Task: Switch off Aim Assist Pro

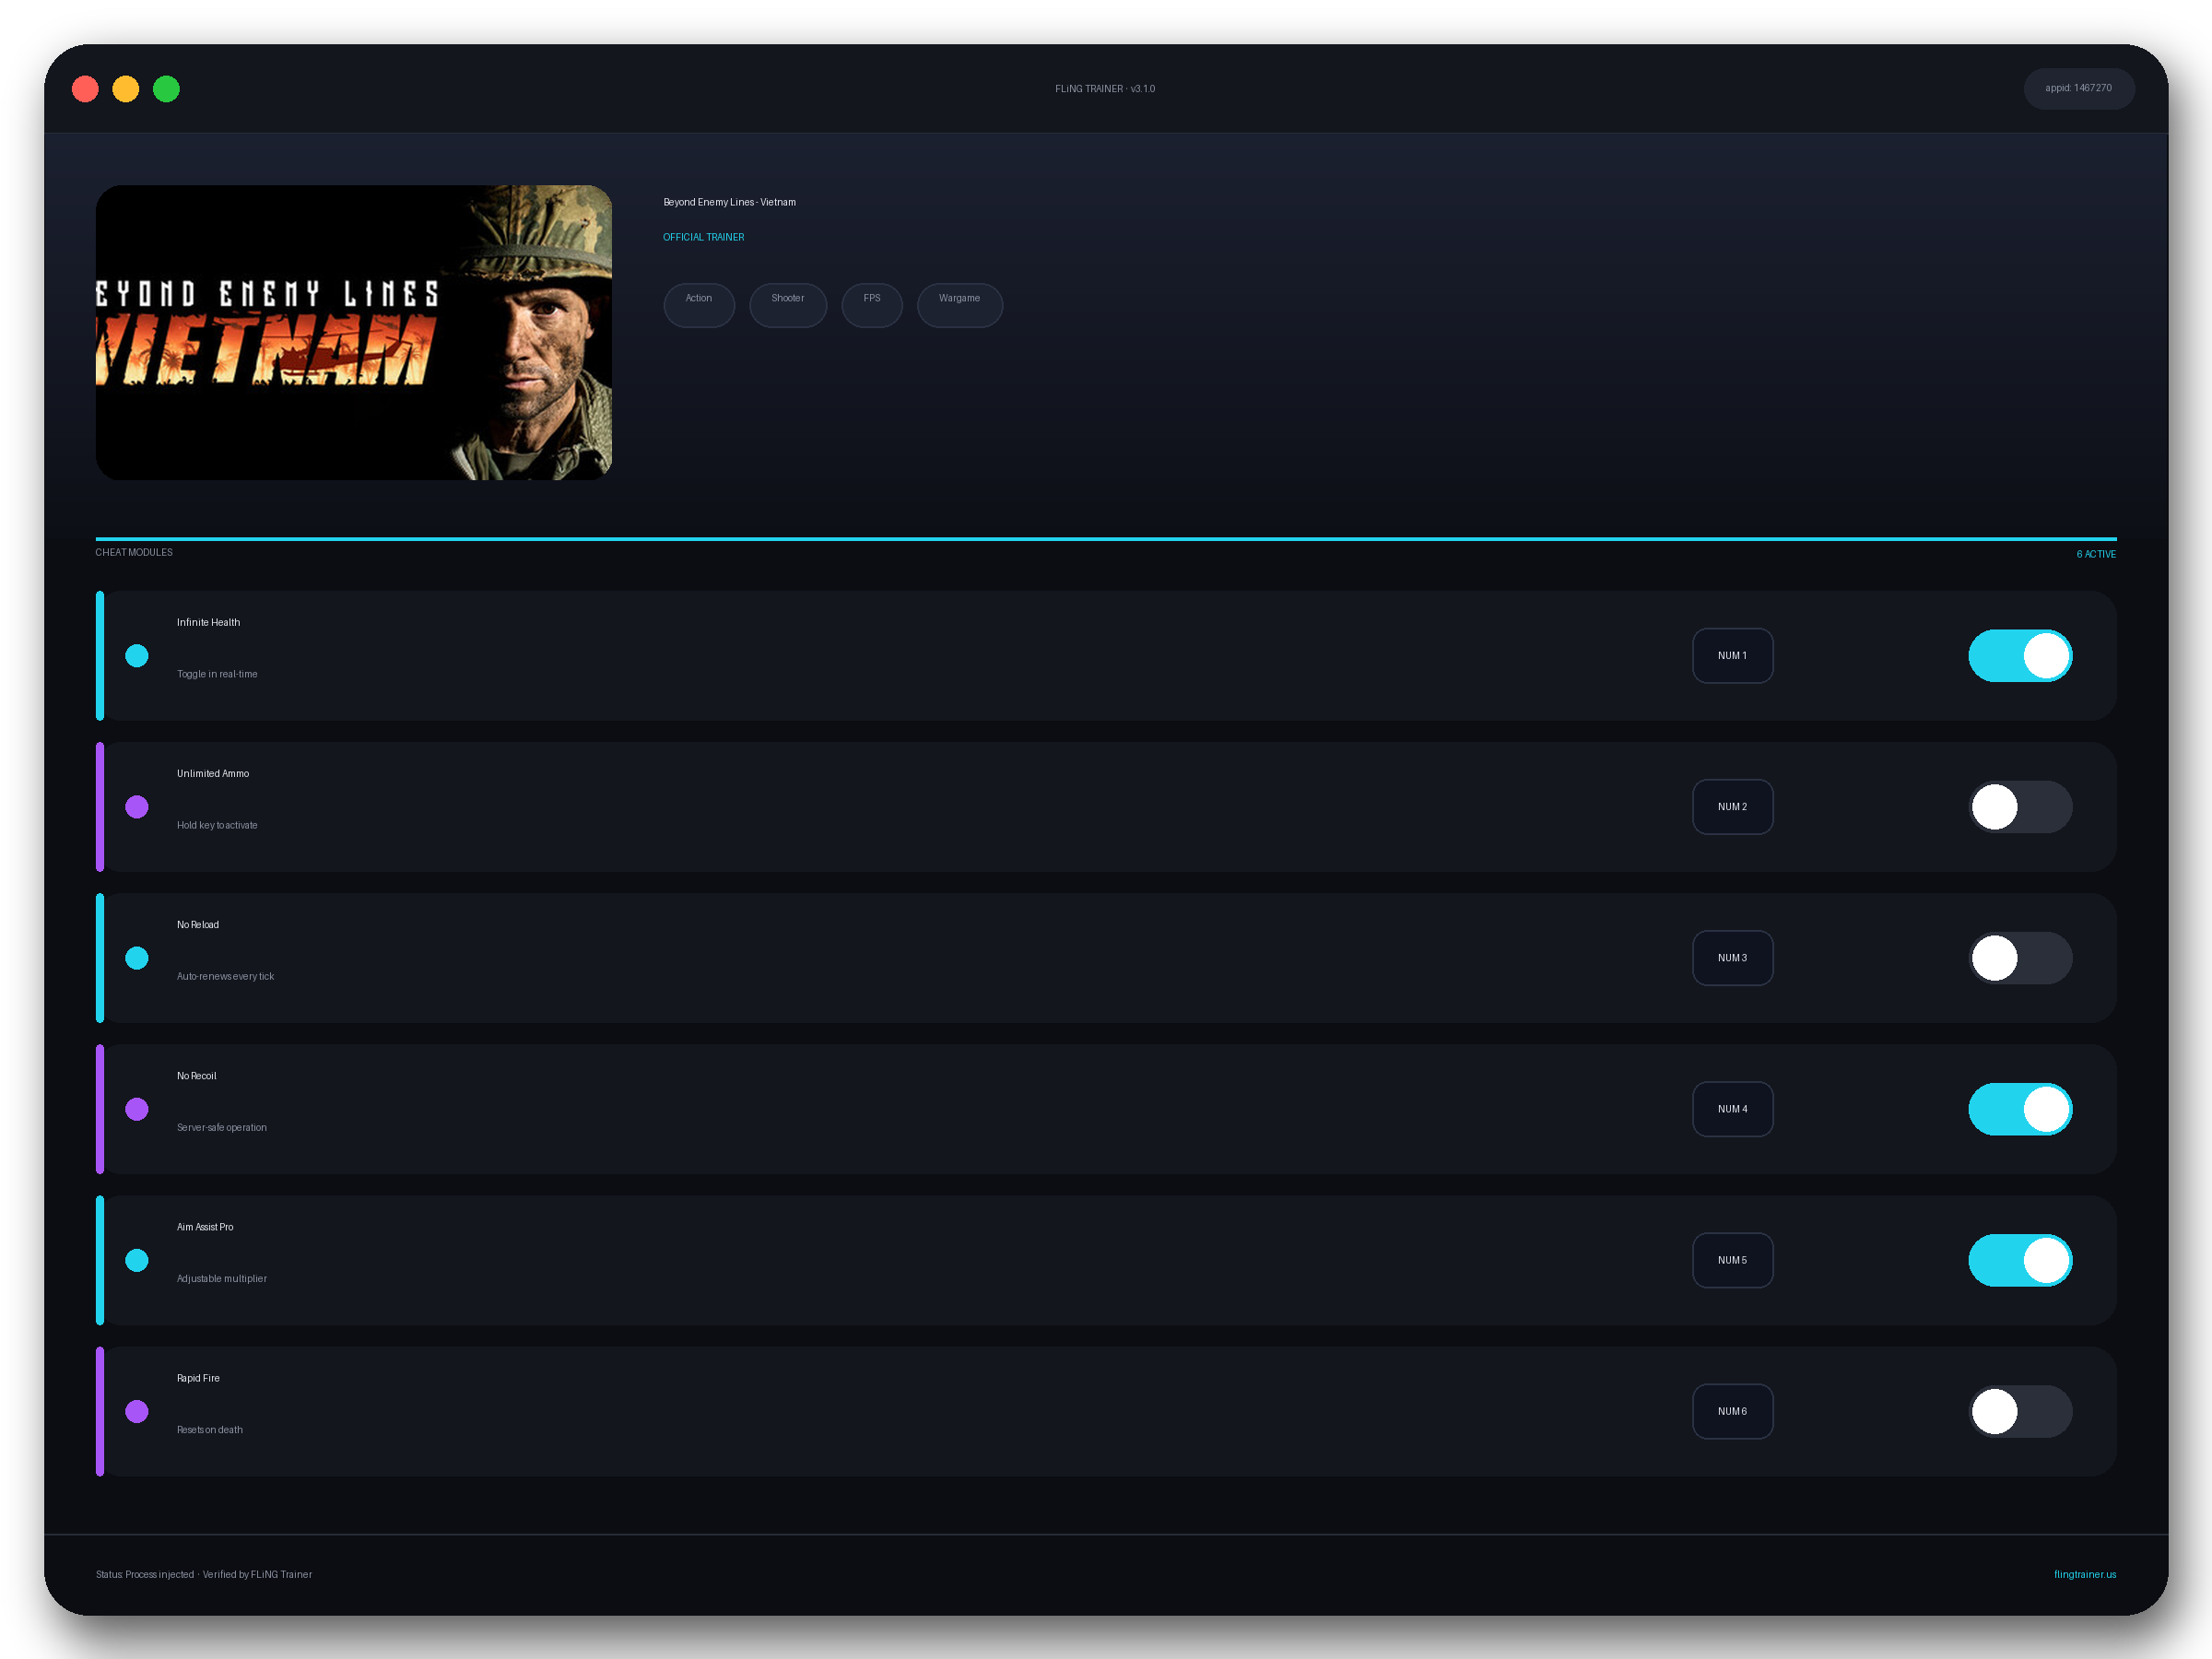Action: (x=2020, y=1260)
